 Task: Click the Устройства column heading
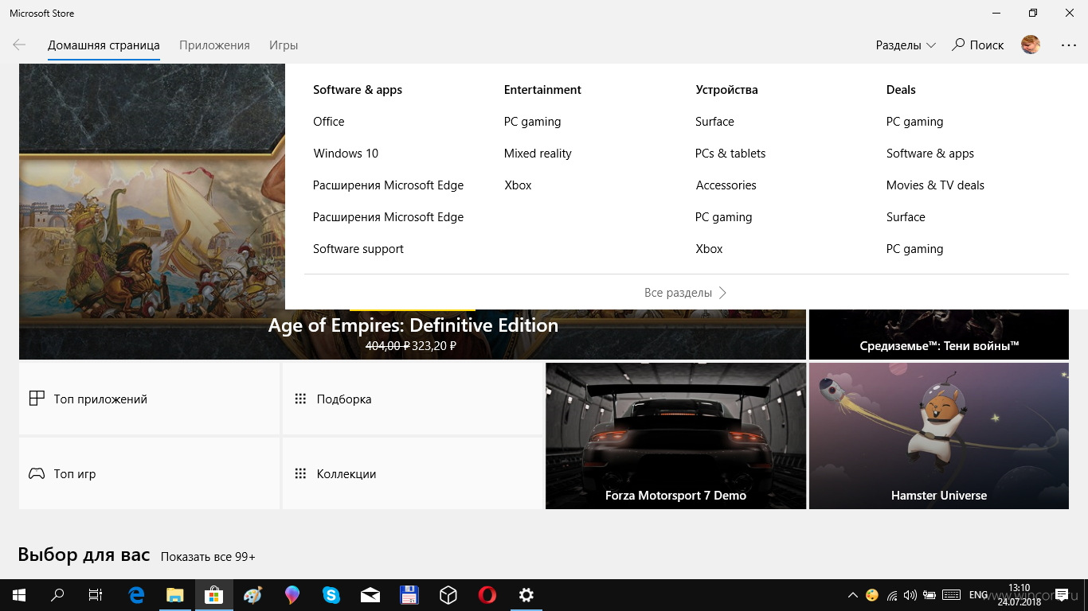[x=726, y=90]
